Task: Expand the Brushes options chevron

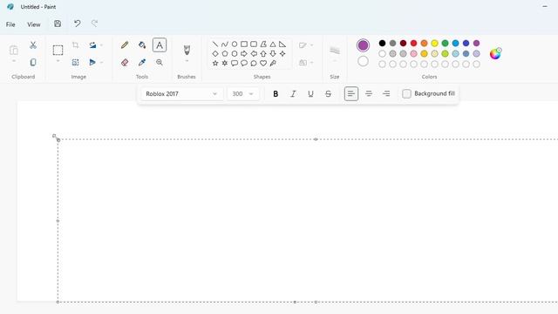Action: click(x=187, y=62)
